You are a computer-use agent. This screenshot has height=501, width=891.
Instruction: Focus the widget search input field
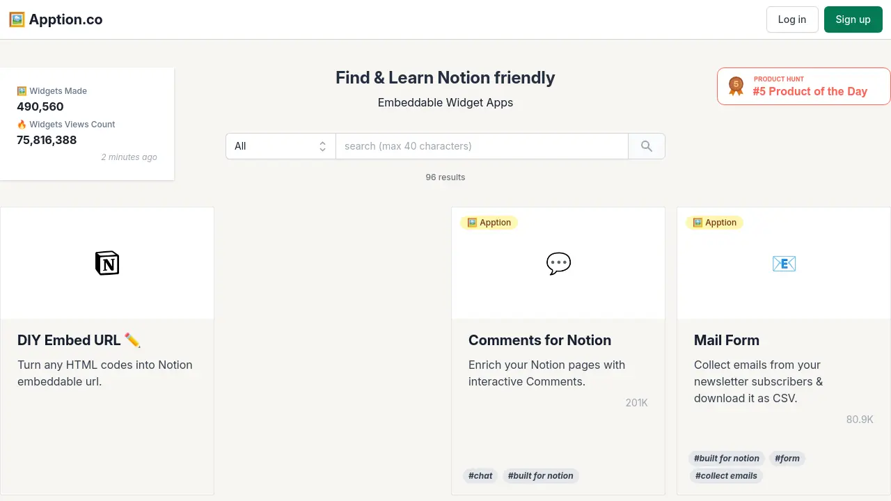[x=482, y=146]
